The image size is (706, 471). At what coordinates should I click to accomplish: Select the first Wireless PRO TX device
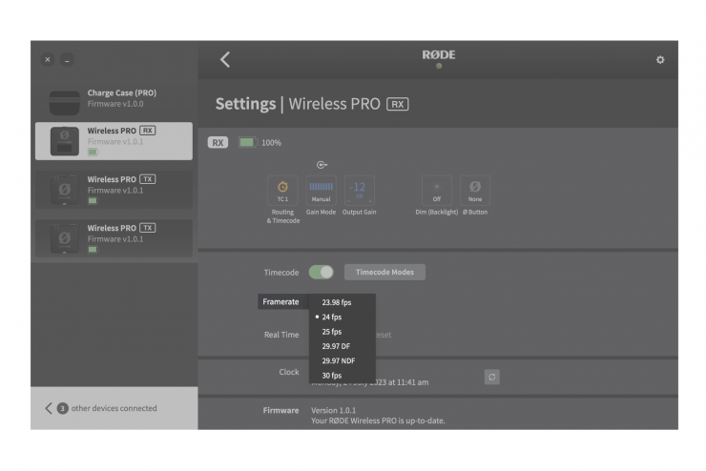coord(114,189)
